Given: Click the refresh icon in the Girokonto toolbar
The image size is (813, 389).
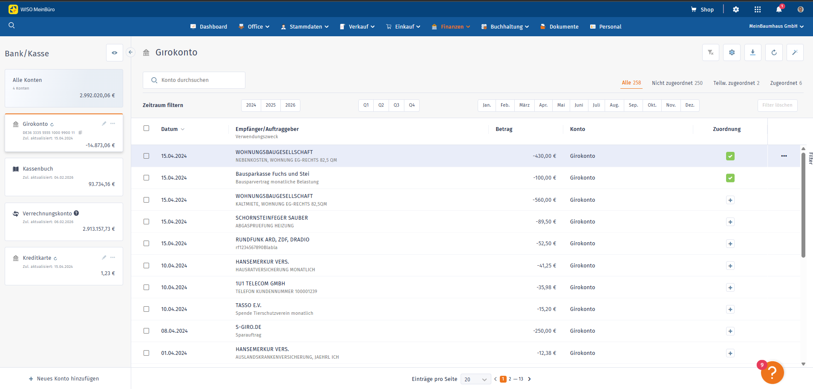Looking at the screenshot, I should click(774, 52).
